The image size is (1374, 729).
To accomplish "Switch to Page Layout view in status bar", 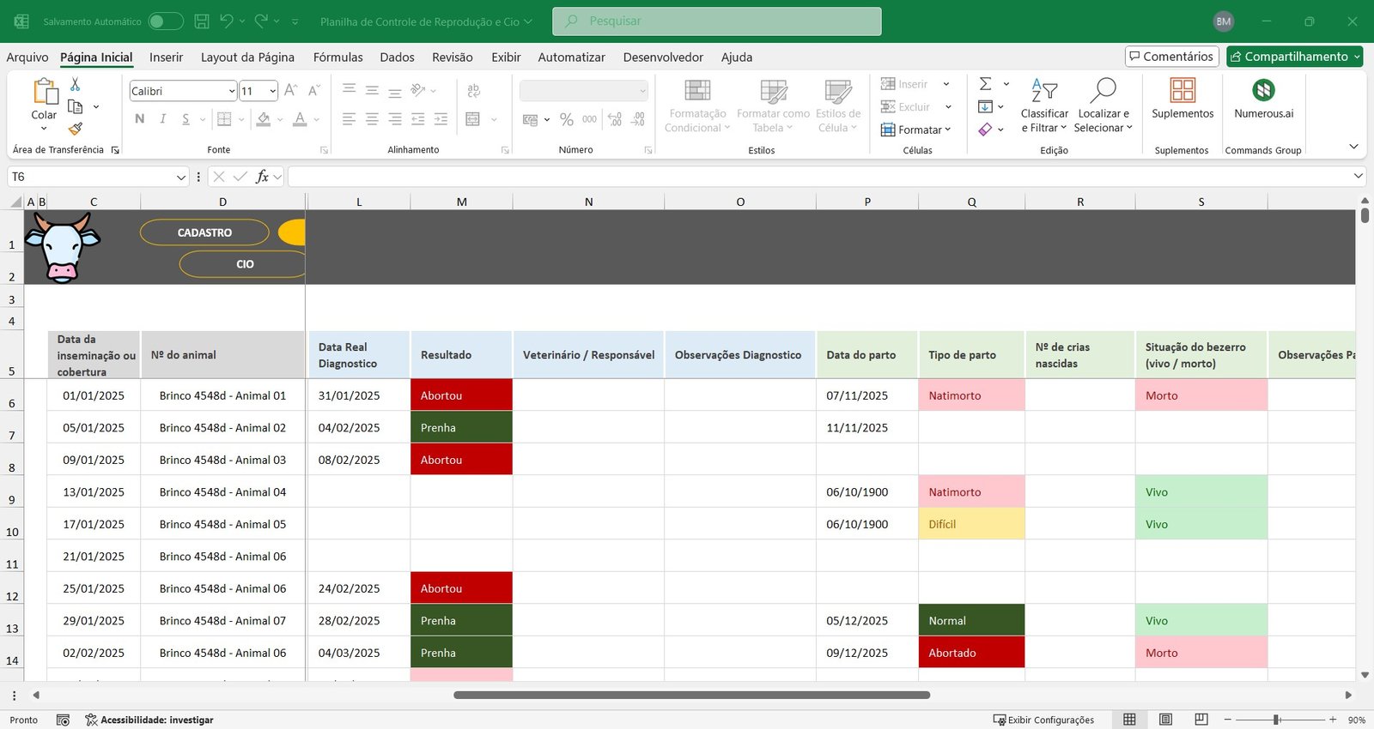I will pyautogui.click(x=1165, y=720).
